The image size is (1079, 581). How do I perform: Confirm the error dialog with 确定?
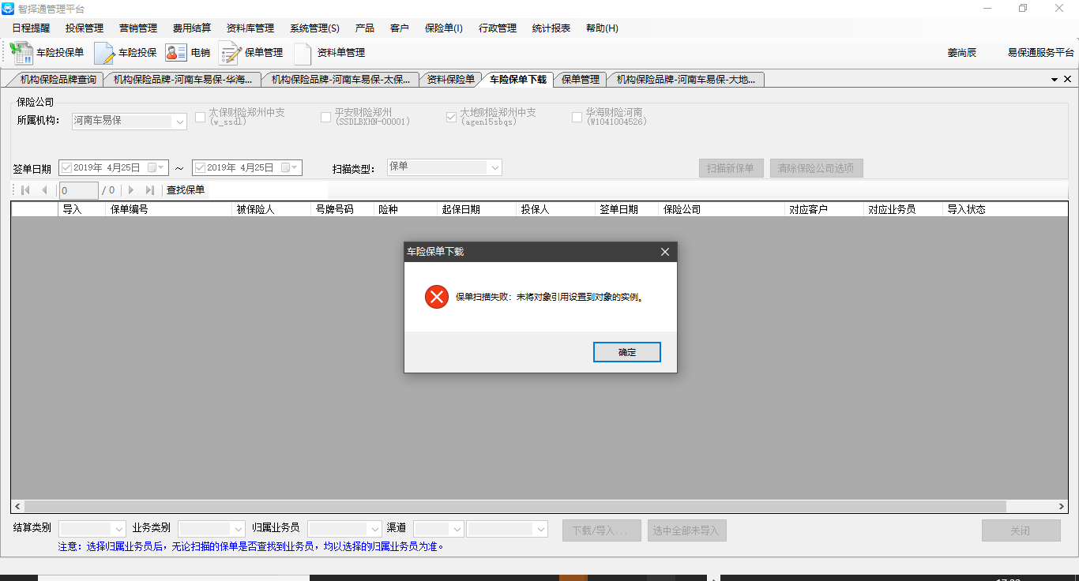click(x=627, y=352)
